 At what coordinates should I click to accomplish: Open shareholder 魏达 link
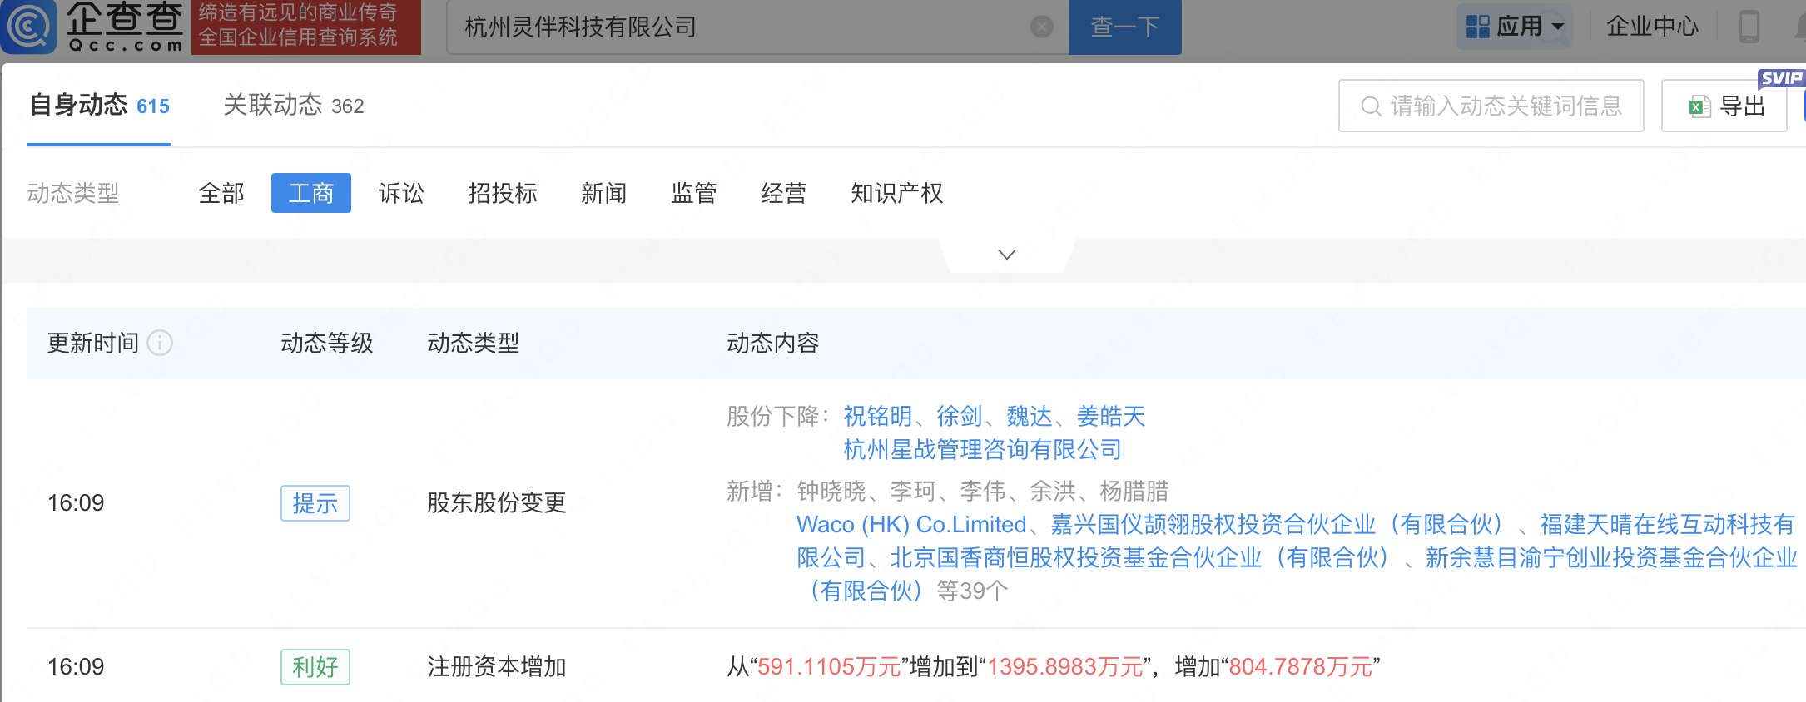pos(1030,416)
